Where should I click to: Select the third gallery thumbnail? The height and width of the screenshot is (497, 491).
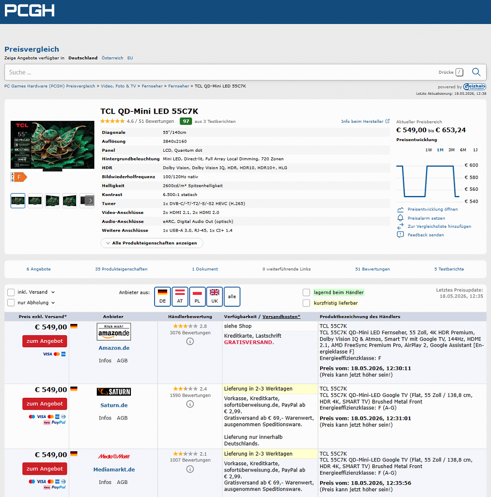tap(52, 201)
